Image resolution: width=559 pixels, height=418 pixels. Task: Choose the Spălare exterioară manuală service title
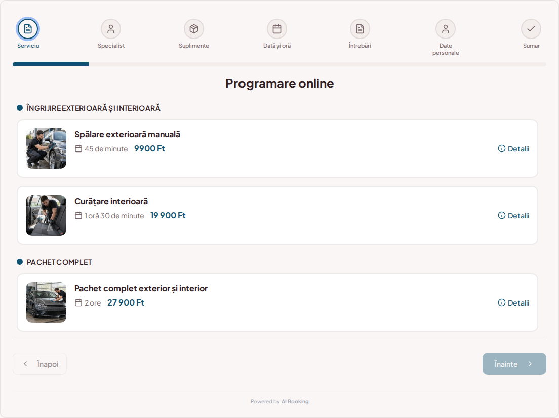[x=127, y=134]
